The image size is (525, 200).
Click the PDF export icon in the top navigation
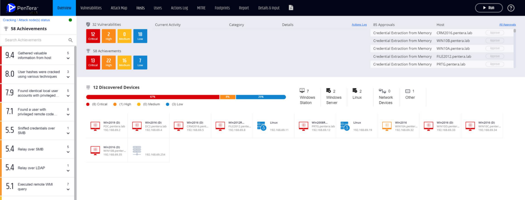click(291, 8)
